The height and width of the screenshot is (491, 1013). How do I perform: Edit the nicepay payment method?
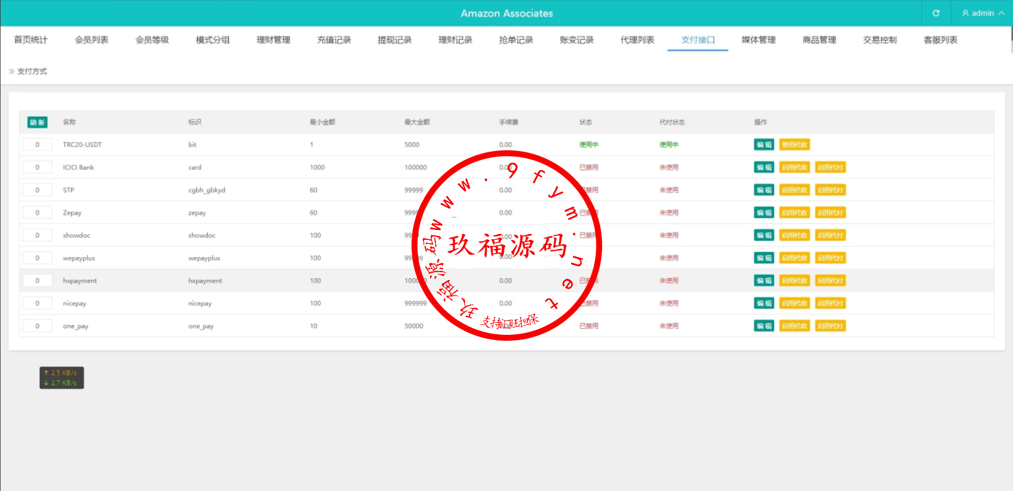pyautogui.click(x=764, y=303)
